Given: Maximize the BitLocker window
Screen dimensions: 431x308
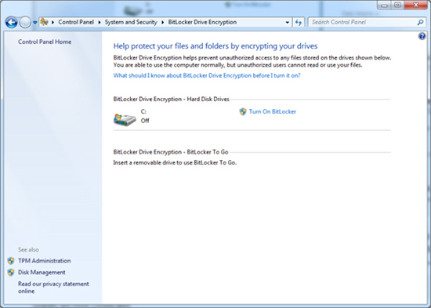Looking at the screenshot, I should (397, 5).
